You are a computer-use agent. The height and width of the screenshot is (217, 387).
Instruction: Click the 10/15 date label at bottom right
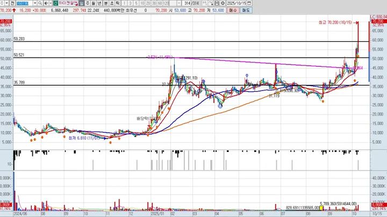coord(377,214)
